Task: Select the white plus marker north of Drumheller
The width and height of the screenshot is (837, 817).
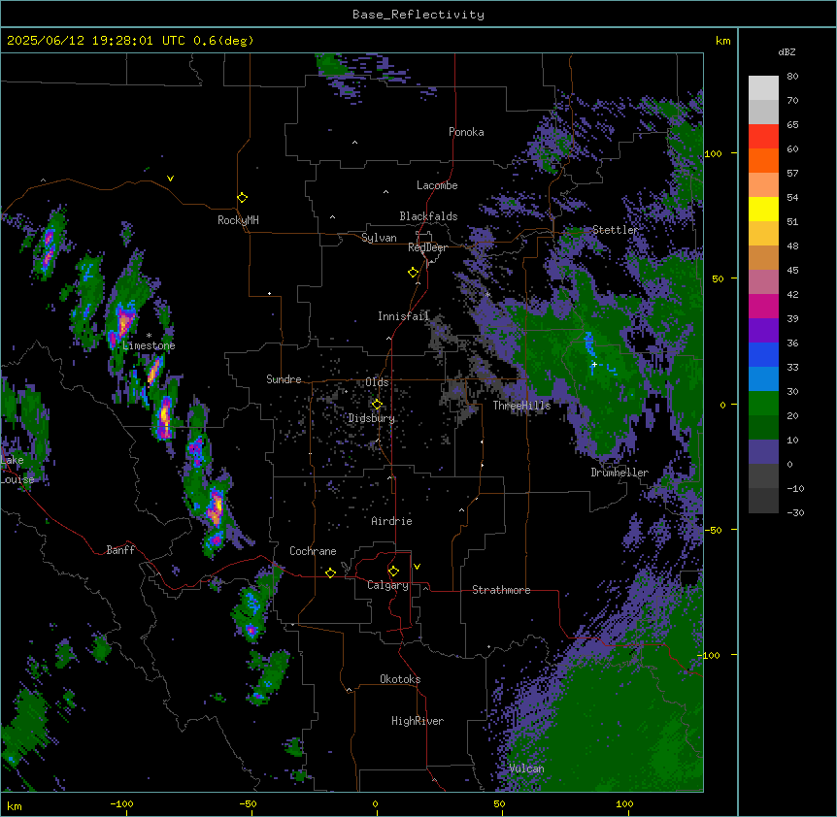Action: point(594,364)
